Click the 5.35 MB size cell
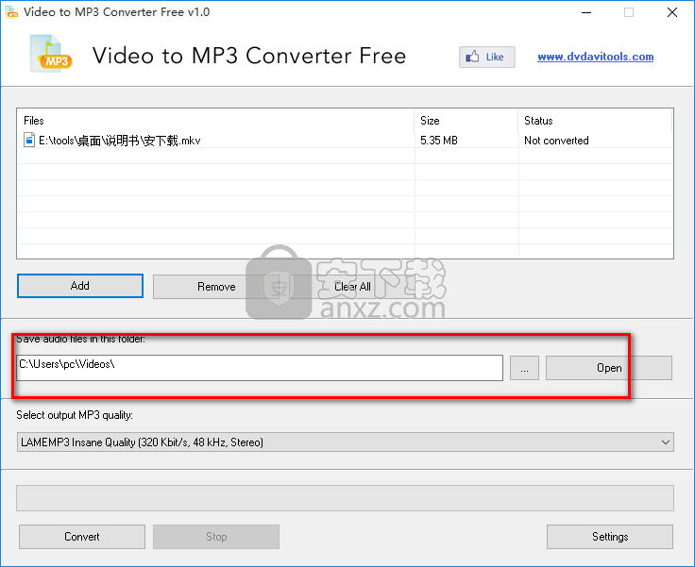The width and height of the screenshot is (695, 567). (x=439, y=141)
